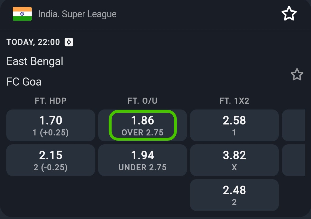Favorite the India Super League with the star
Image resolution: width=311 pixels, height=219 pixels.
pos(289,14)
